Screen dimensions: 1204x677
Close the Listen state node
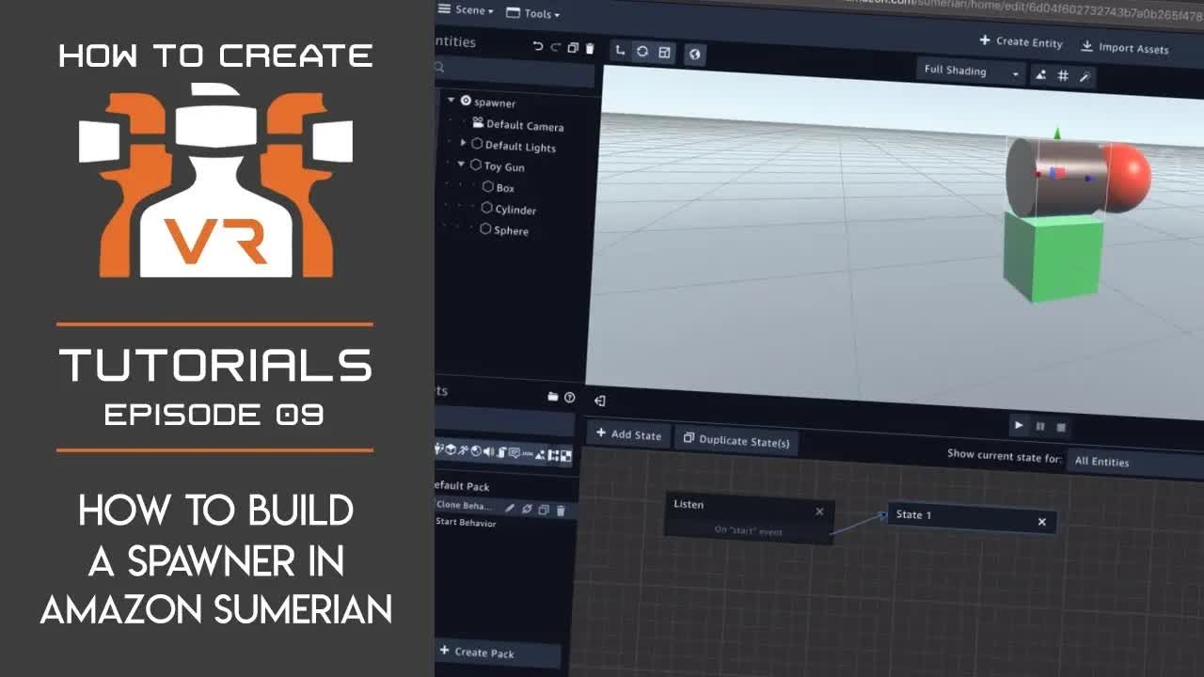819,512
